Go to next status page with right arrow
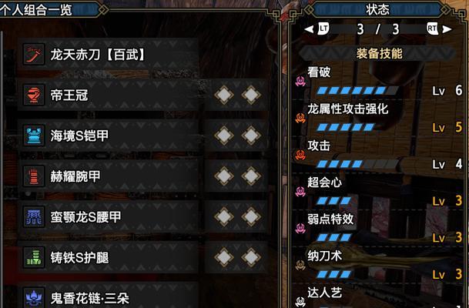 point(447,29)
